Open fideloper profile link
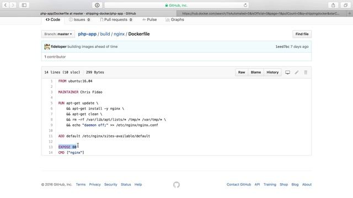The width and height of the screenshot is (353, 198). pyautogui.click(x=58, y=47)
